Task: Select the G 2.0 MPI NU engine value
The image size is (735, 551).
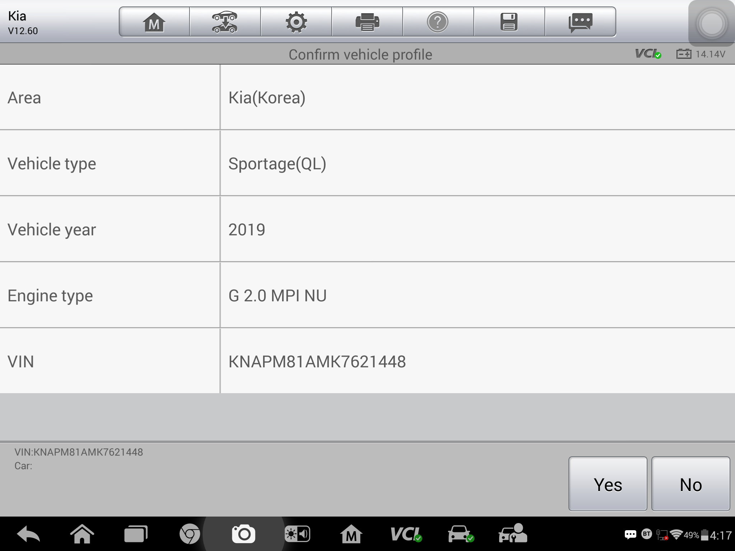Action: [278, 296]
